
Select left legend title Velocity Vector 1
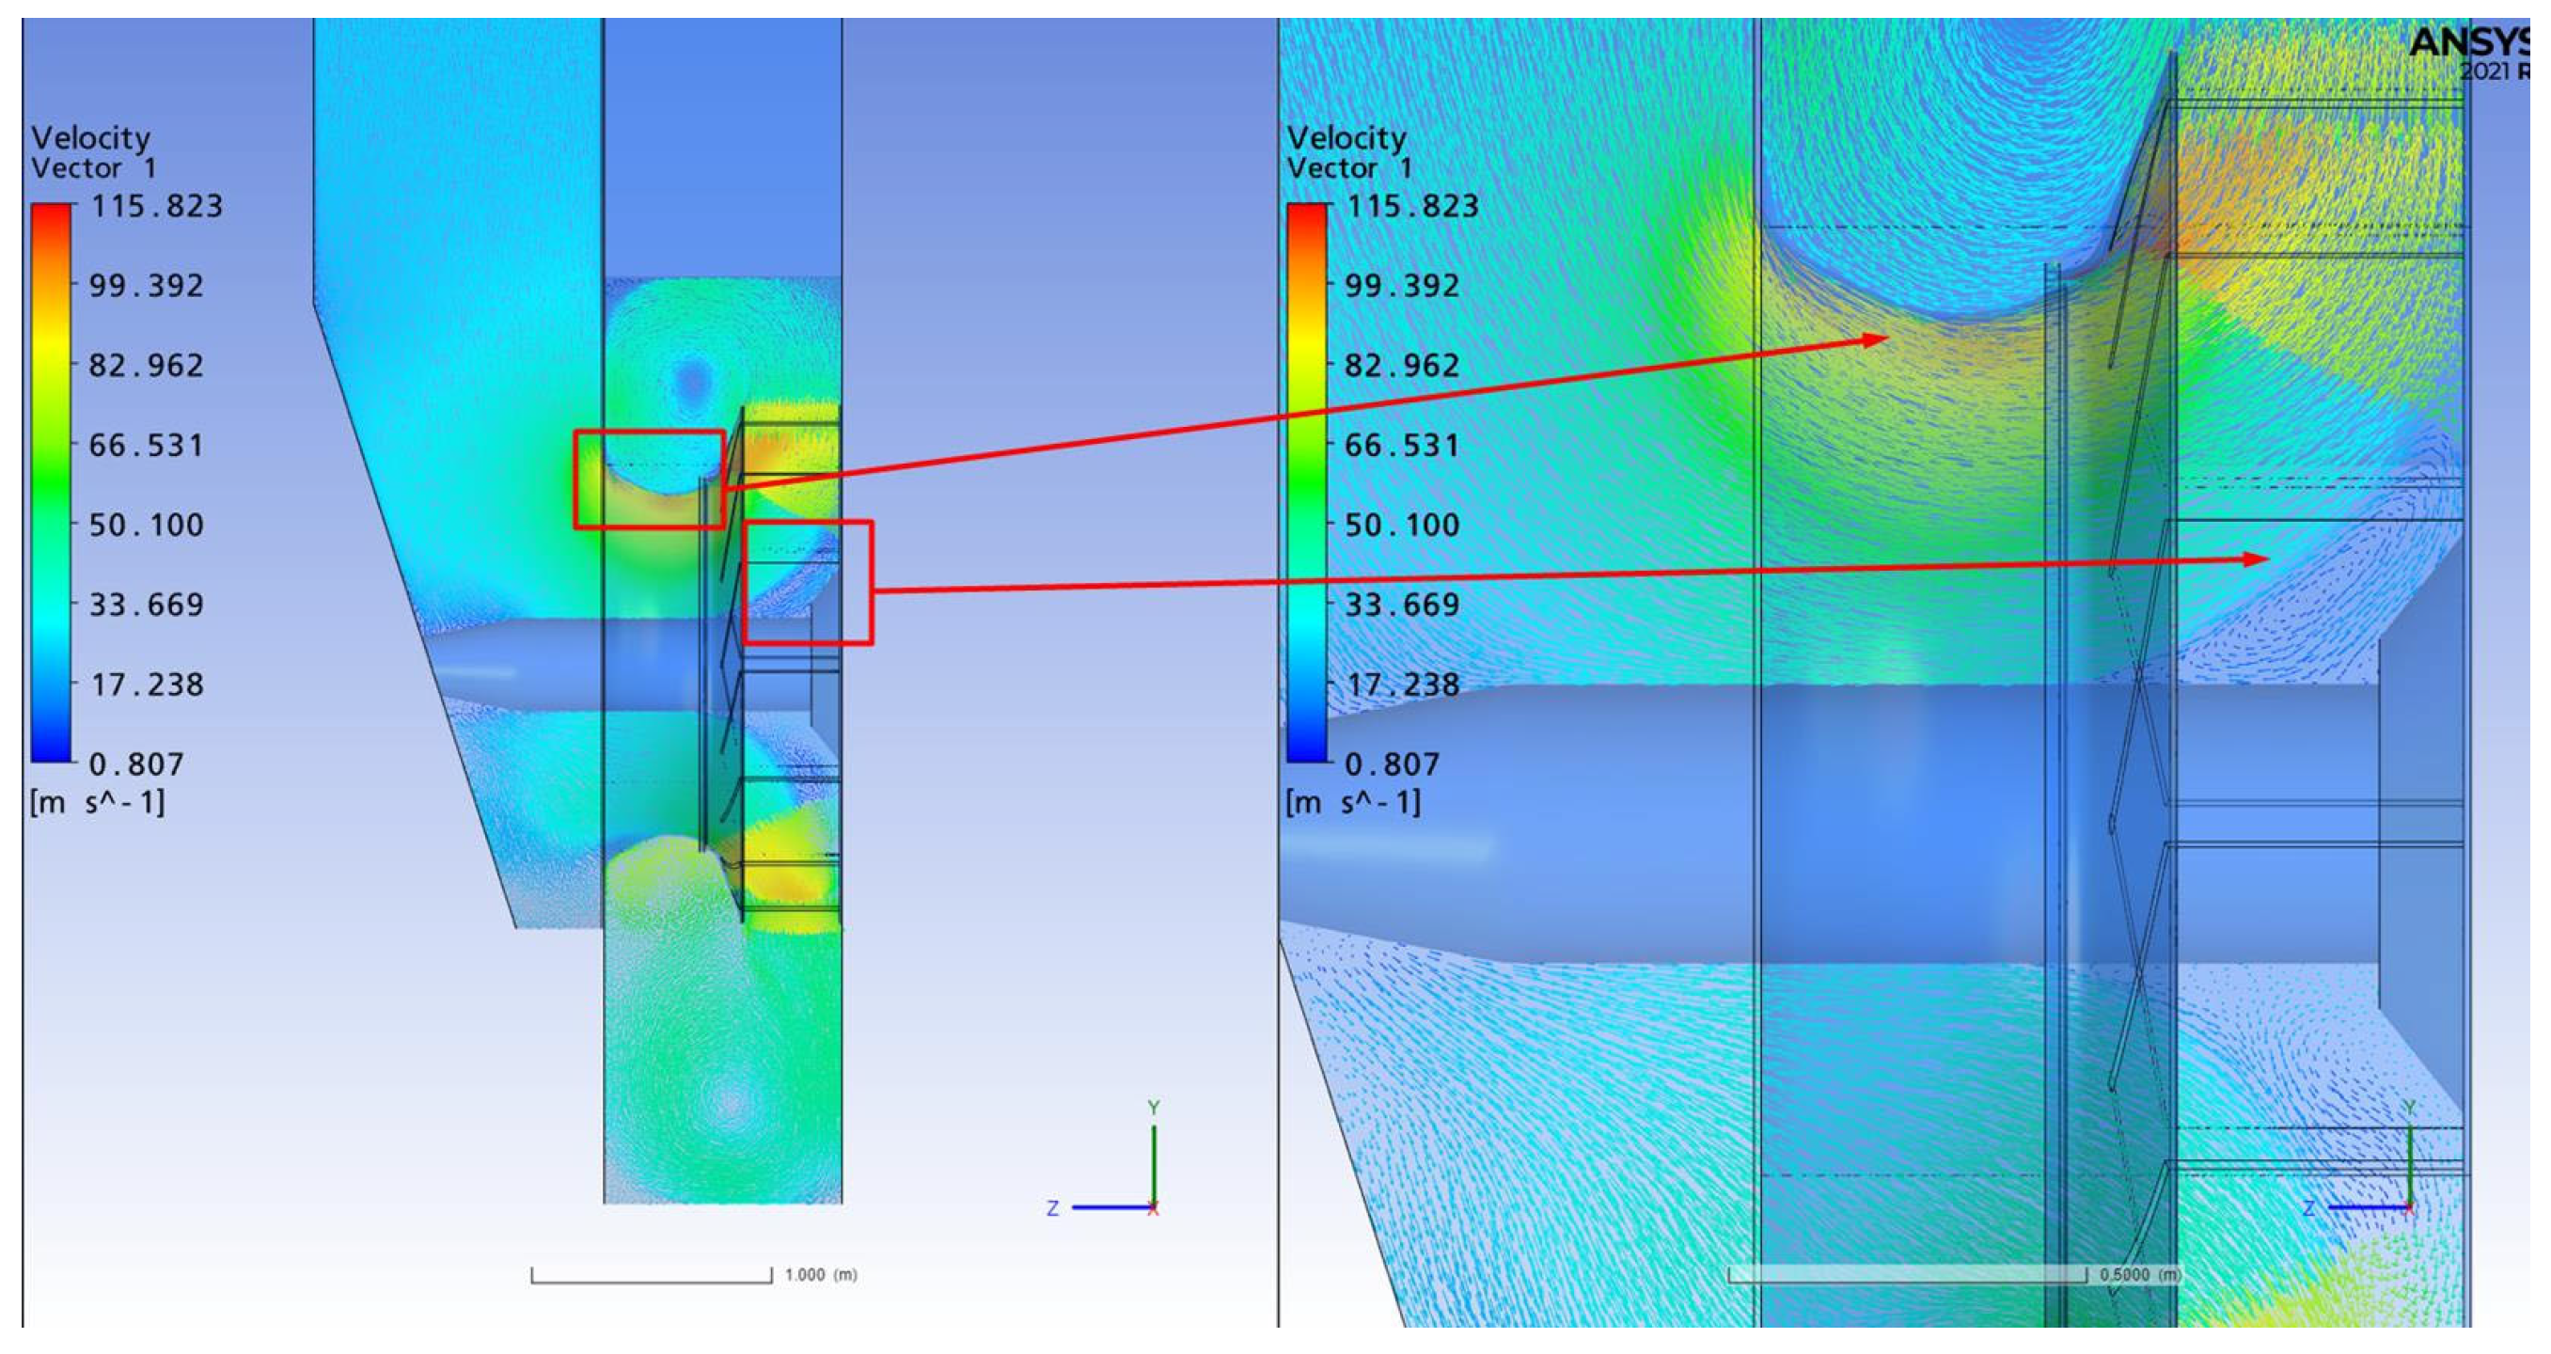[92, 152]
